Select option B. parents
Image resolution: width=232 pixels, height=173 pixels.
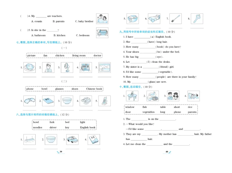pyautogui.click(x=59, y=21)
